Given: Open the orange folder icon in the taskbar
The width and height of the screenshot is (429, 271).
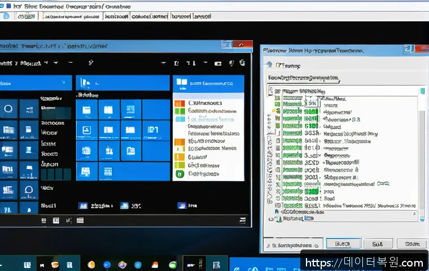Looking at the screenshot, I should [x=156, y=264].
